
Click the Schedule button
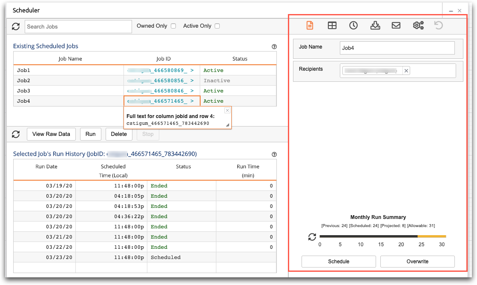click(339, 262)
